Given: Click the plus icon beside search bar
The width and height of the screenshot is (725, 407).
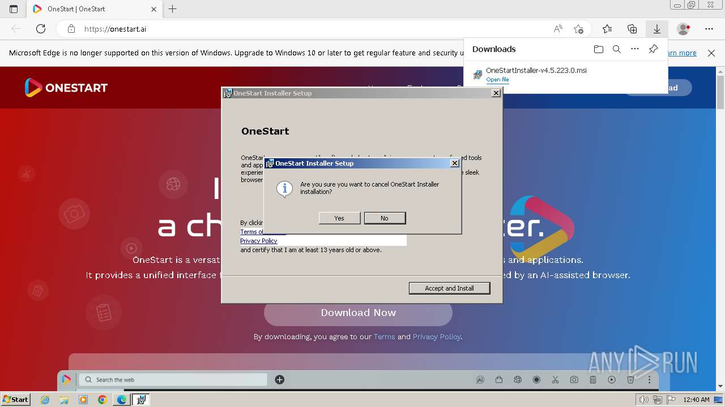Looking at the screenshot, I should coord(279,380).
